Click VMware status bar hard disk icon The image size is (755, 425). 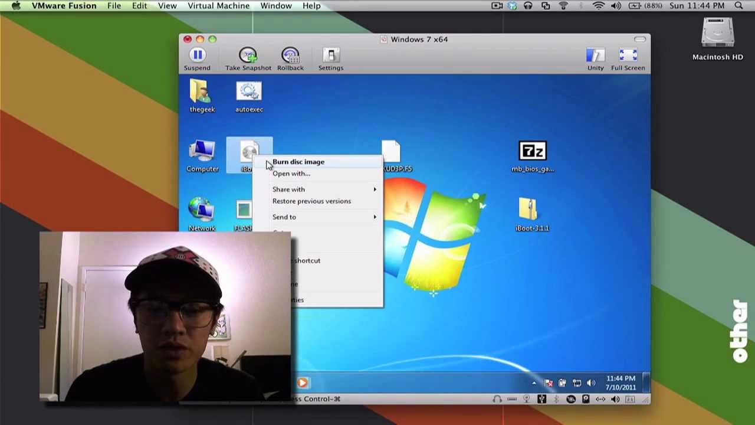click(586, 399)
